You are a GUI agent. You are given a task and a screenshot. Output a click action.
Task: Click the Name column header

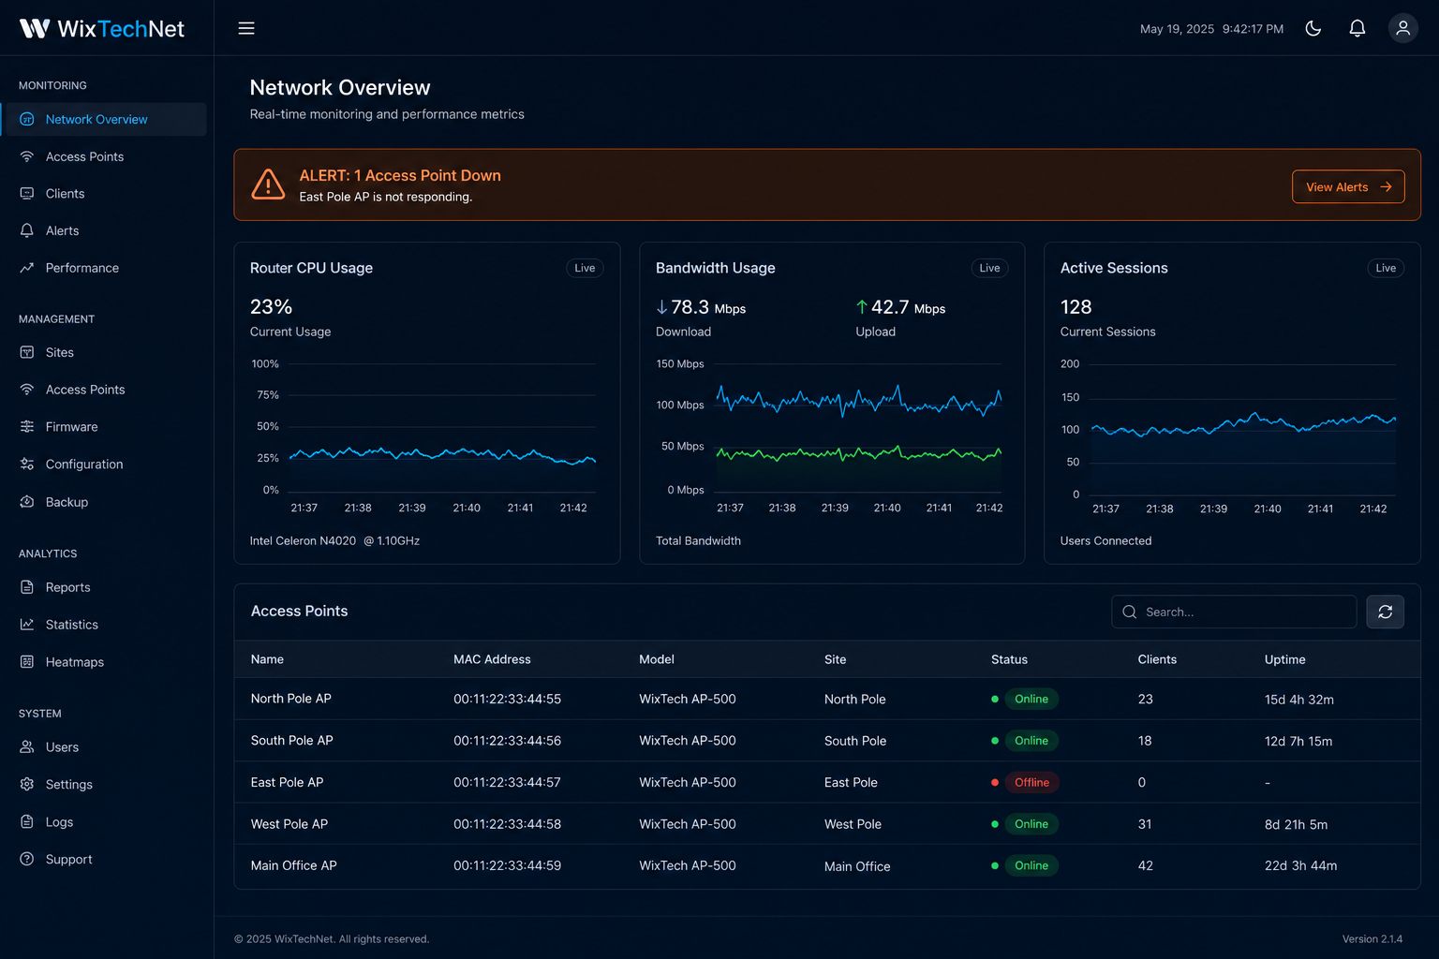[x=267, y=659]
